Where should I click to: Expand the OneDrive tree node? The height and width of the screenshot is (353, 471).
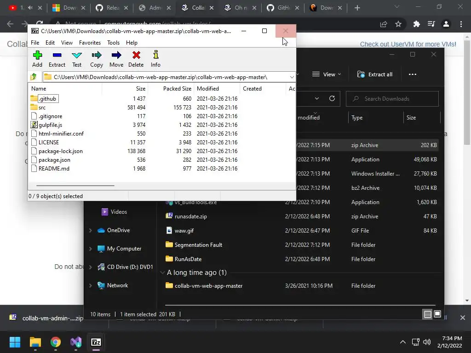pyautogui.click(x=90, y=230)
